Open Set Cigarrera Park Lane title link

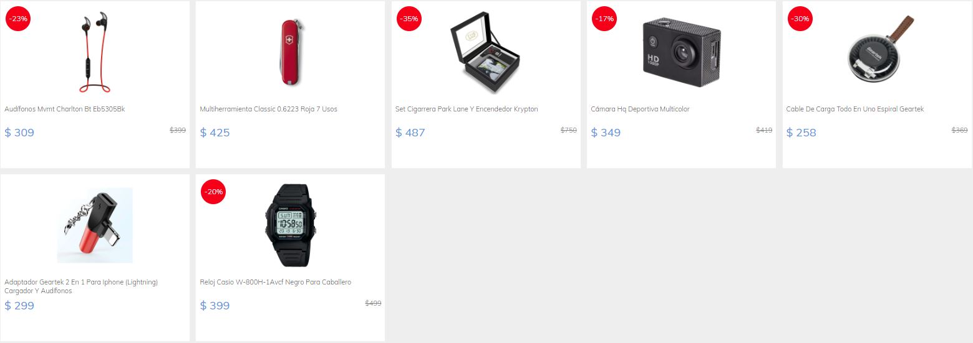tap(467, 109)
